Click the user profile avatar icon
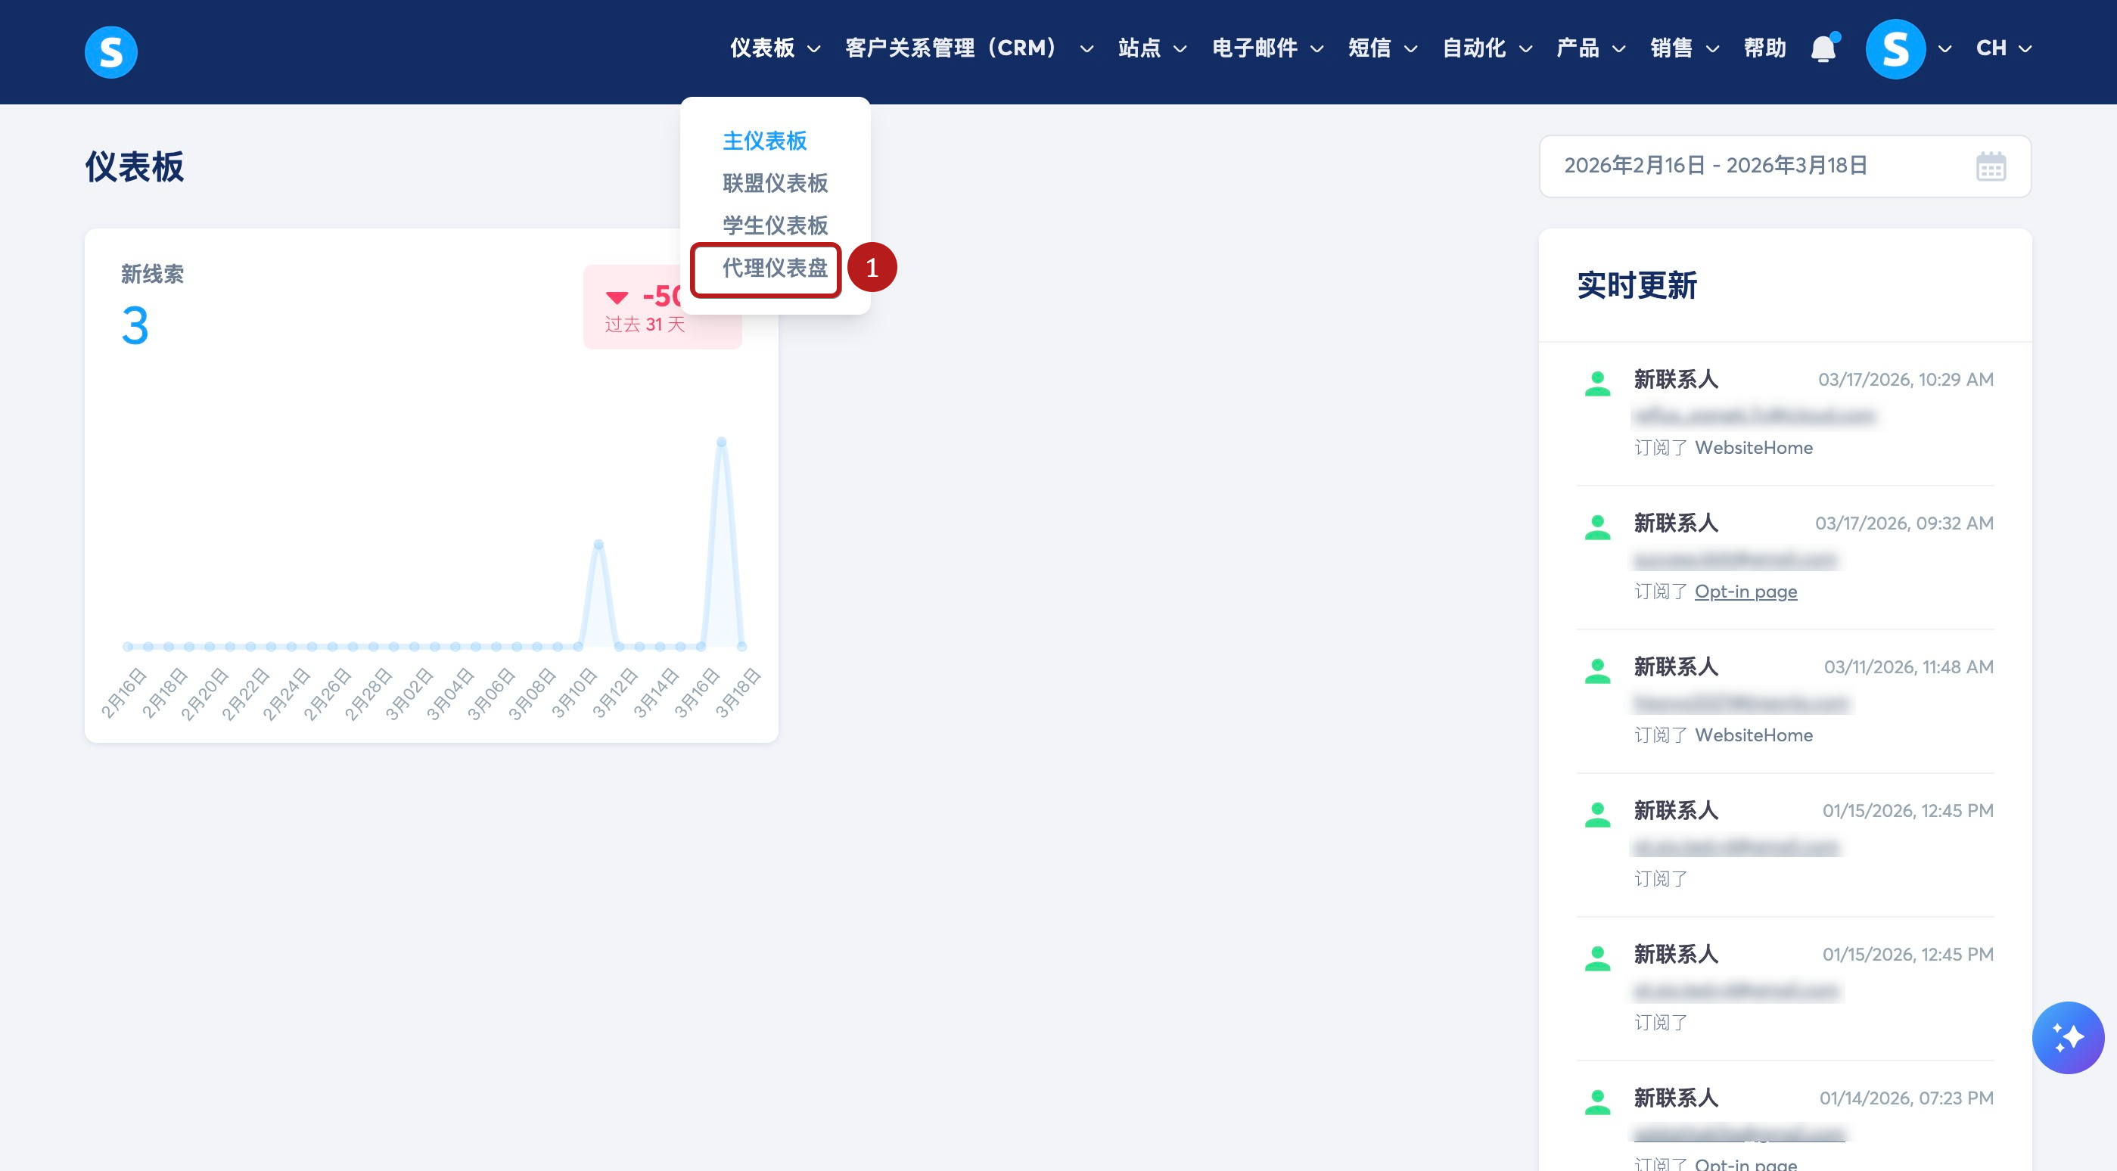2117x1171 pixels. 1895,48
